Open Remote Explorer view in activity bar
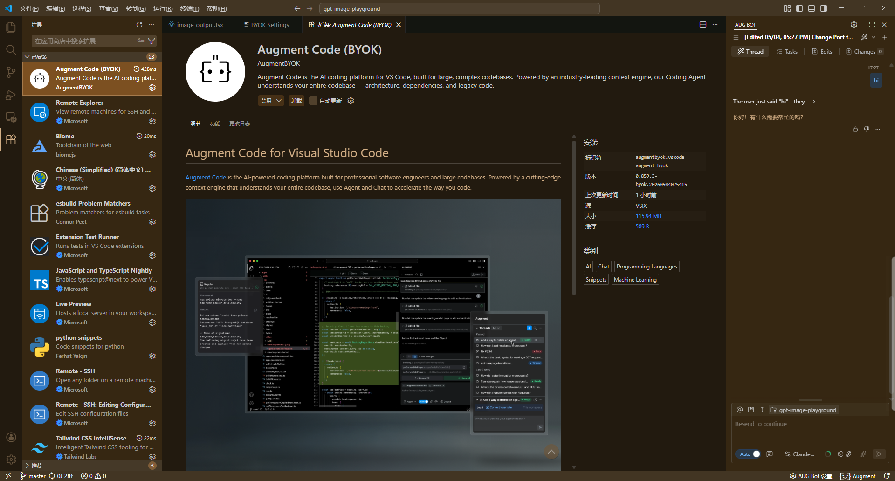Image resolution: width=895 pixels, height=481 pixels. click(x=11, y=117)
